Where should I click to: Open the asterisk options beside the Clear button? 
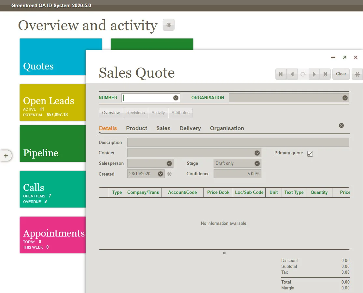[357, 74]
